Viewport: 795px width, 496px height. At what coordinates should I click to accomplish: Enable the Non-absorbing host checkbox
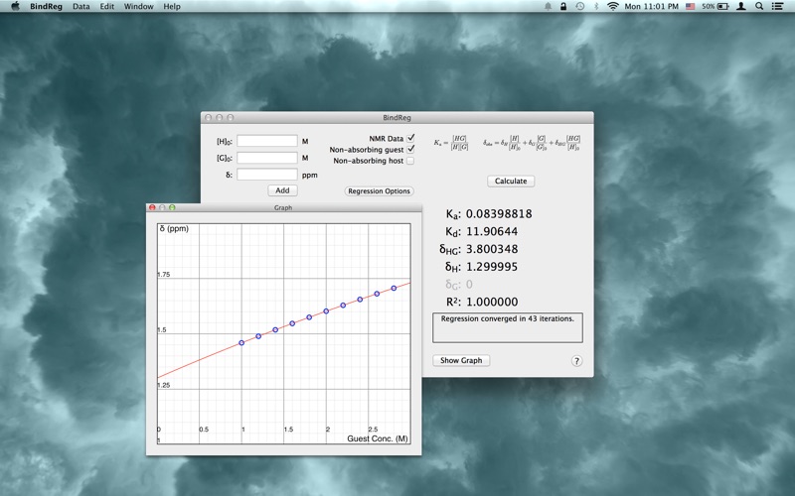click(410, 161)
